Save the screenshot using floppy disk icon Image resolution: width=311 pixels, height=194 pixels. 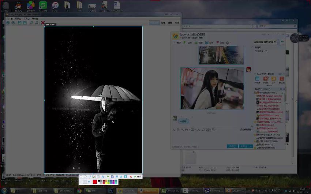click(112, 177)
